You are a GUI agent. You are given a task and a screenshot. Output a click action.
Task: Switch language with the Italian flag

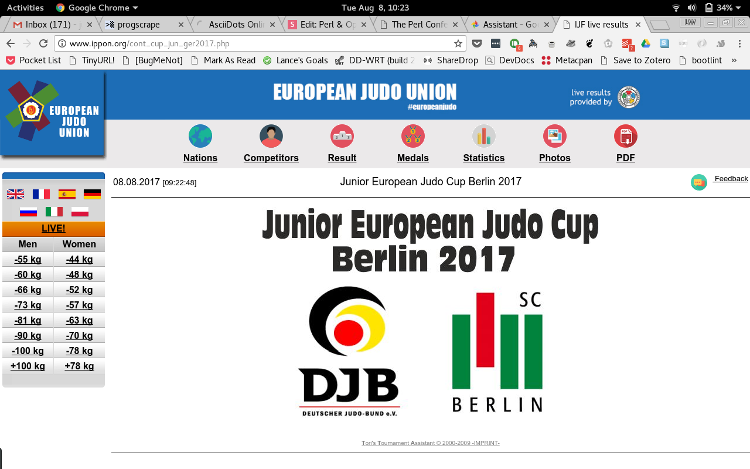pyautogui.click(x=54, y=212)
